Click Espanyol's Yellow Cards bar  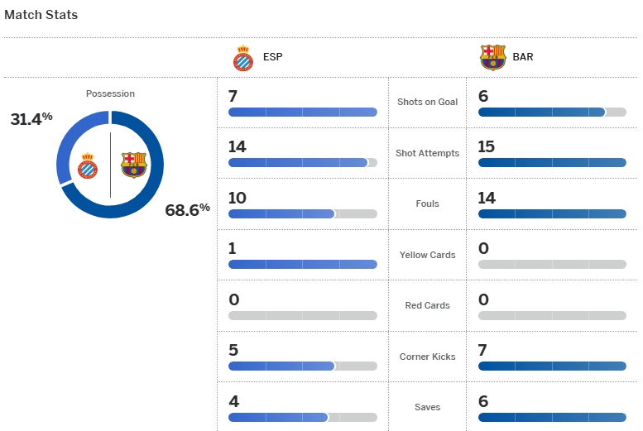coord(302,265)
